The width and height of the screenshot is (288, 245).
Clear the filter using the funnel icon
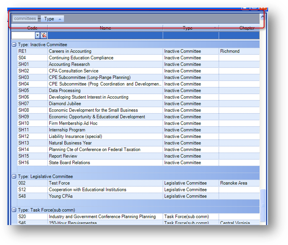pyautogui.click(x=44, y=35)
